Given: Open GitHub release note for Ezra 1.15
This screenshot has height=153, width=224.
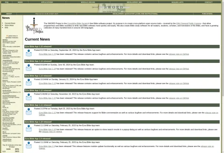Looking at the screenshot, I should pos(179,54).
